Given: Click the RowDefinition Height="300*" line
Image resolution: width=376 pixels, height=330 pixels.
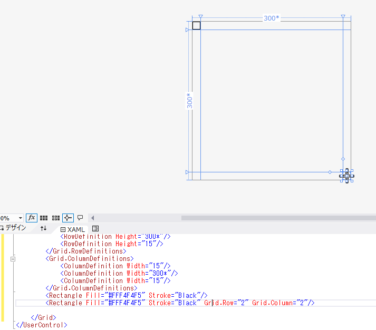Looking at the screenshot, I should 115,237.
